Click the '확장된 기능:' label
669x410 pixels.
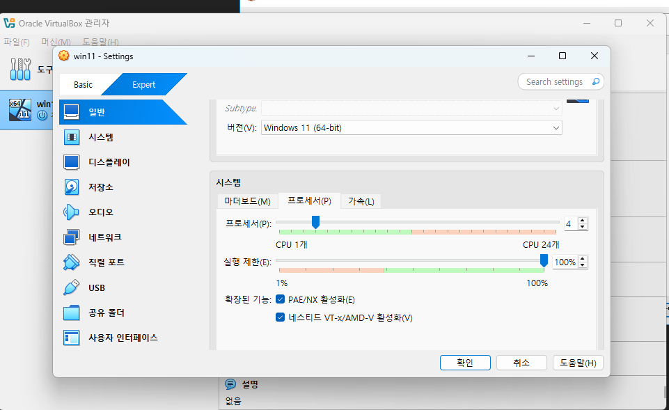[x=248, y=299]
